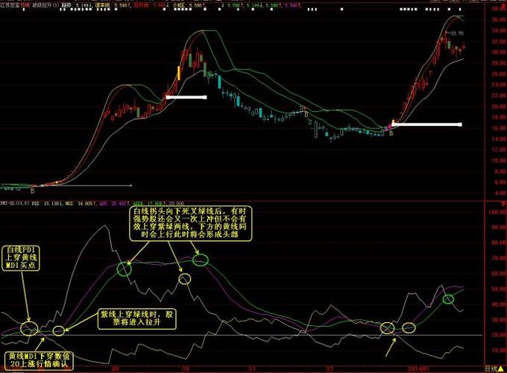Image resolution: width=507 pixels, height=373 pixels.
Task: Click the 紫线上穿绿线时 annotation box
Action: tap(136, 319)
